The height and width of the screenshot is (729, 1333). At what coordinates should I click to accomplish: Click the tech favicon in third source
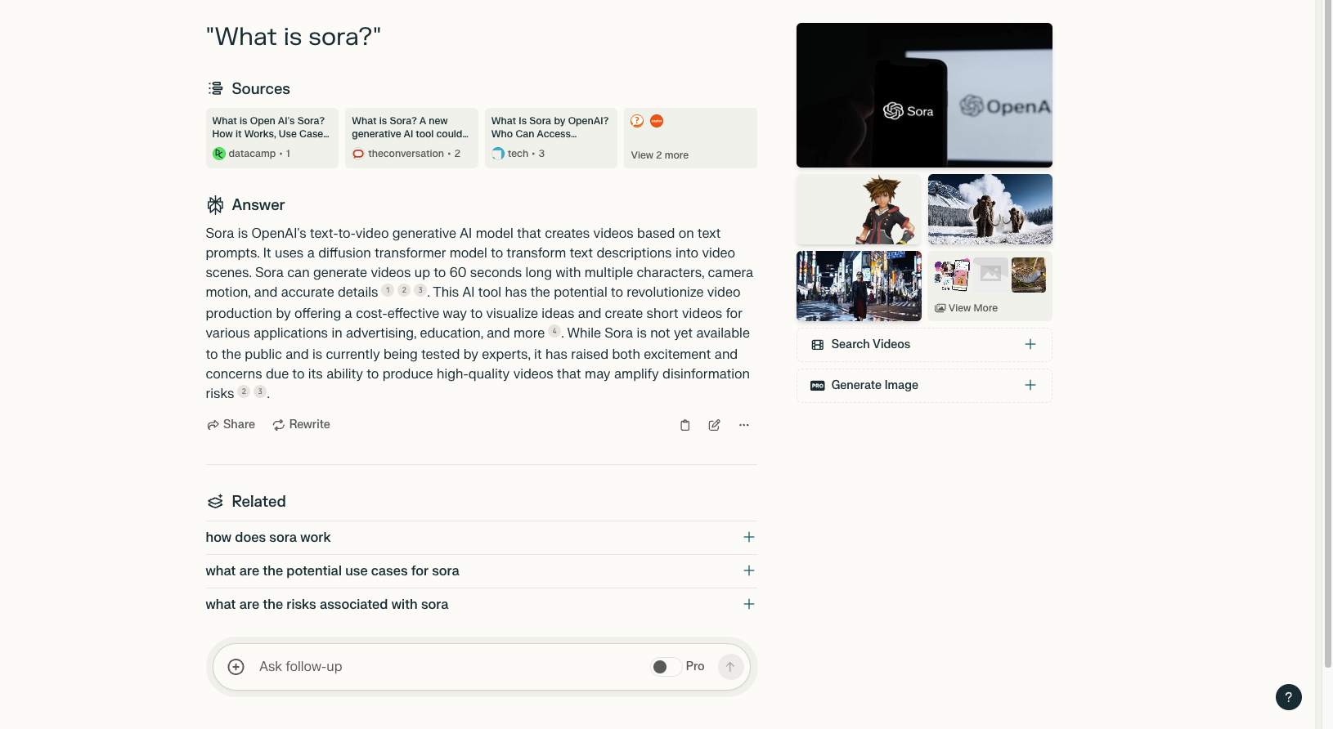pos(498,154)
